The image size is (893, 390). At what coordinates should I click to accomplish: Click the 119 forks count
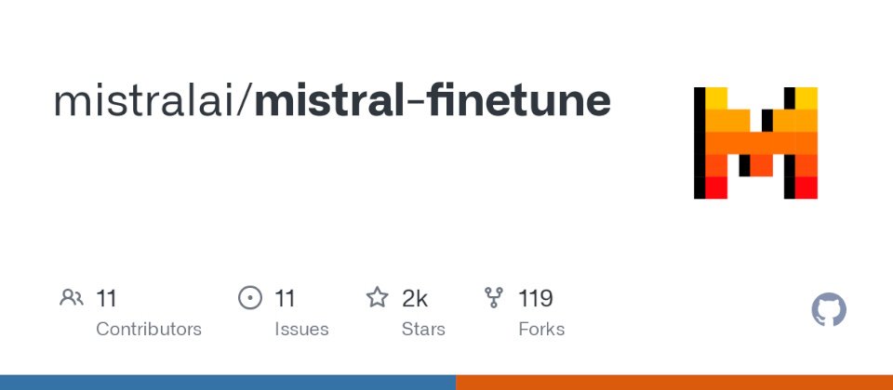tap(536, 298)
